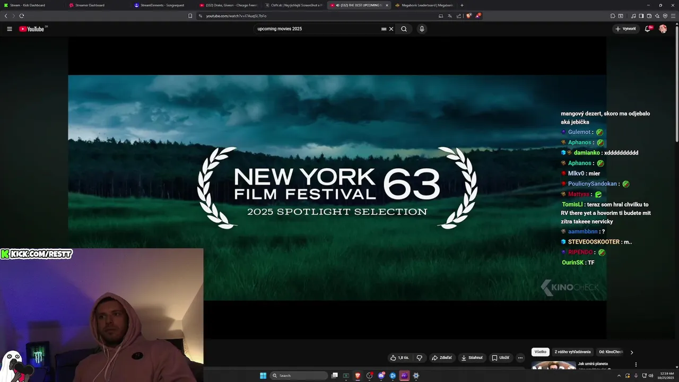Viewport: 679px width, 382px height.
Task: Translate this page via address bar icon
Action: point(449,16)
